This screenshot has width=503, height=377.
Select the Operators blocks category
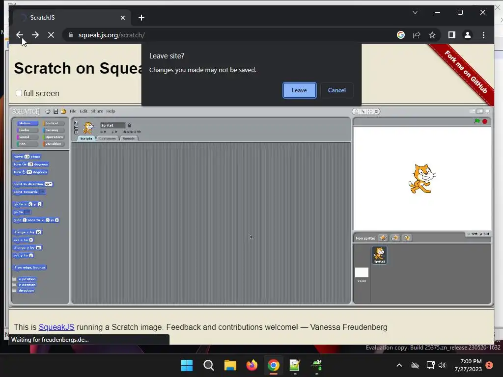pos(54,137)
